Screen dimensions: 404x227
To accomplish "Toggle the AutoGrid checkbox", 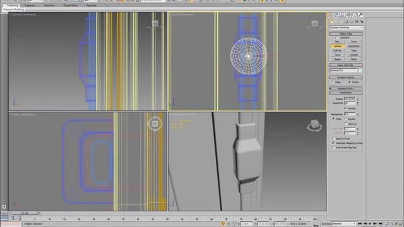I will (337, 38).
